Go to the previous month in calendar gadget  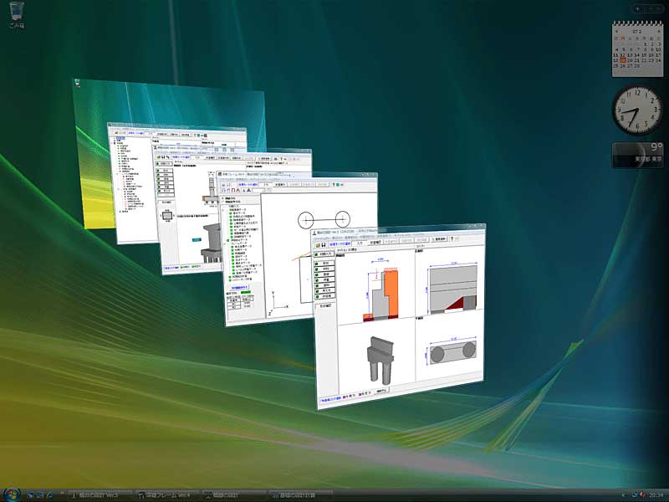[x=616, y=32]
